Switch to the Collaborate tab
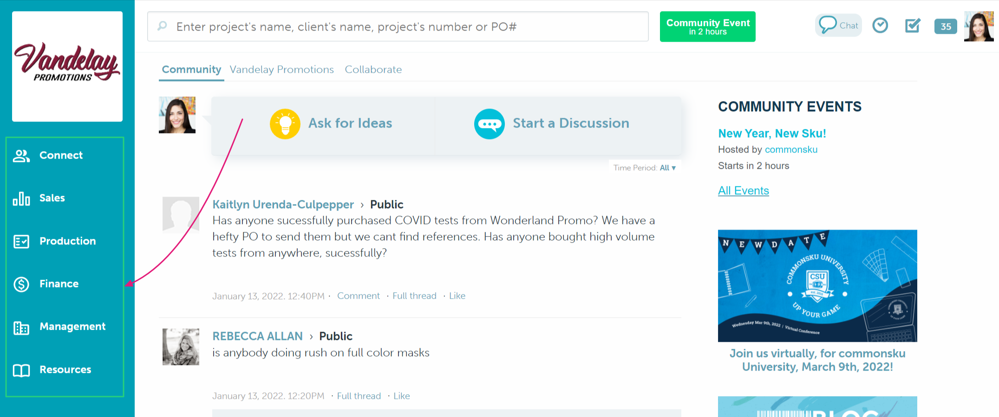This screenshot has height=417, width=999. click(x=373, y=70)
